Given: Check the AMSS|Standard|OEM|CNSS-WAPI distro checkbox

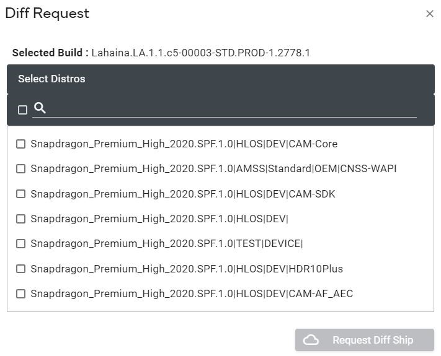Looking at the screenshot, I should tap(21, 168).
